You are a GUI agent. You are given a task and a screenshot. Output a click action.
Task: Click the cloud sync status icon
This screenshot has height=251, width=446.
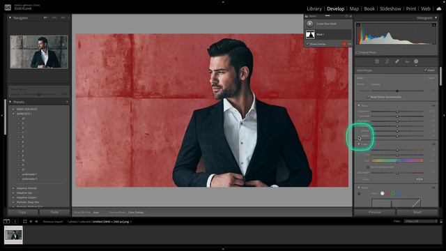click(439, 9)
